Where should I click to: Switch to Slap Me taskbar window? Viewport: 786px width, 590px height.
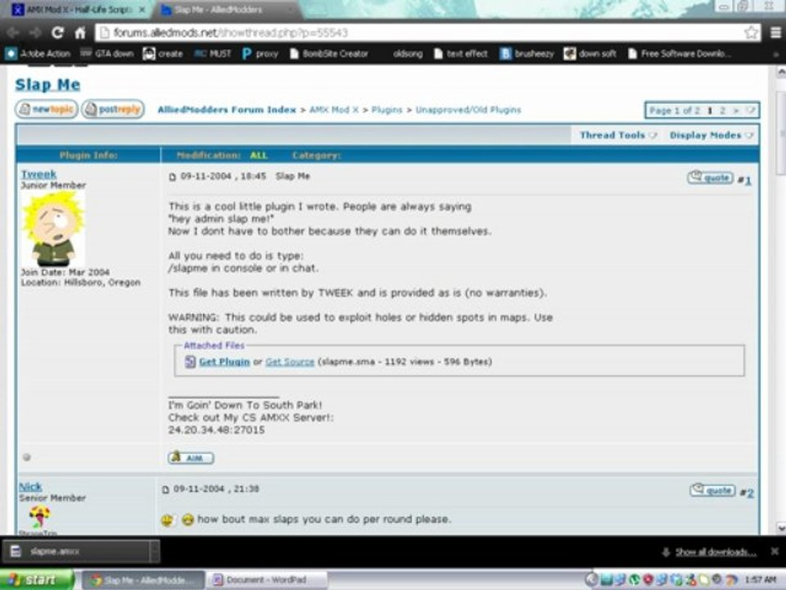[142, 580]
